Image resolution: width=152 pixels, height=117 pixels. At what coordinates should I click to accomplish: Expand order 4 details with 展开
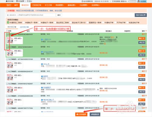(x=144, y=71)
